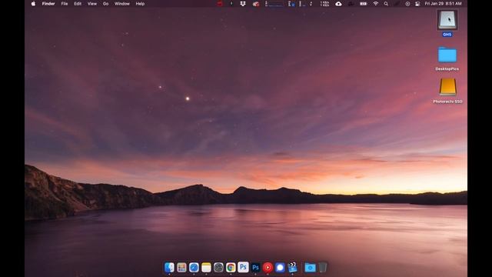Open the blue chat bubble app in the Dock
The width and height of the screenshot is (492, 277).
(280, 267)
